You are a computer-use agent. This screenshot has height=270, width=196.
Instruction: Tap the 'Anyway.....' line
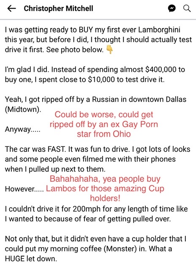point(22,129)
